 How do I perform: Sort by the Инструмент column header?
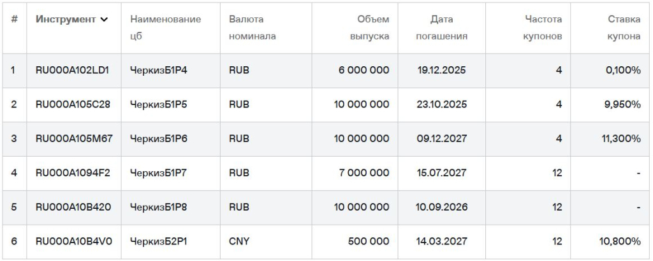point(66,19)
